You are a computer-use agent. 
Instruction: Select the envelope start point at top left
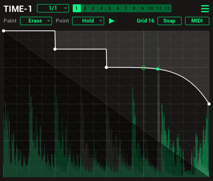4,31
